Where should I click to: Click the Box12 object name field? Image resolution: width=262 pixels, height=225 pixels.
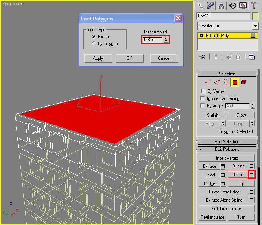[224, 16]
